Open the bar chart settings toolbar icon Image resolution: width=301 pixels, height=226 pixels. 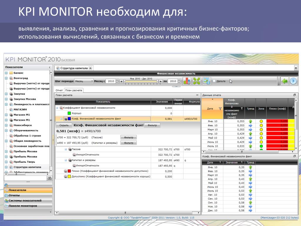[x=187, y=81]
